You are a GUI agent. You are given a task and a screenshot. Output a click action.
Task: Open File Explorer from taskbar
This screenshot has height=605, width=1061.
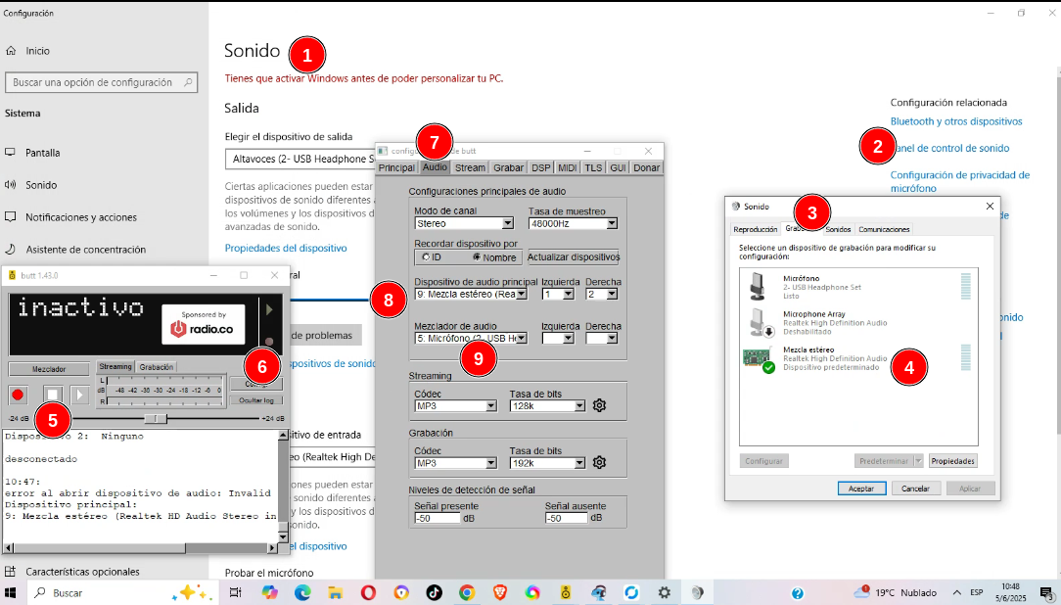pos(335,593)
